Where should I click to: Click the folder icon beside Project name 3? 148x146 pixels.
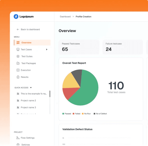(18, 107)
